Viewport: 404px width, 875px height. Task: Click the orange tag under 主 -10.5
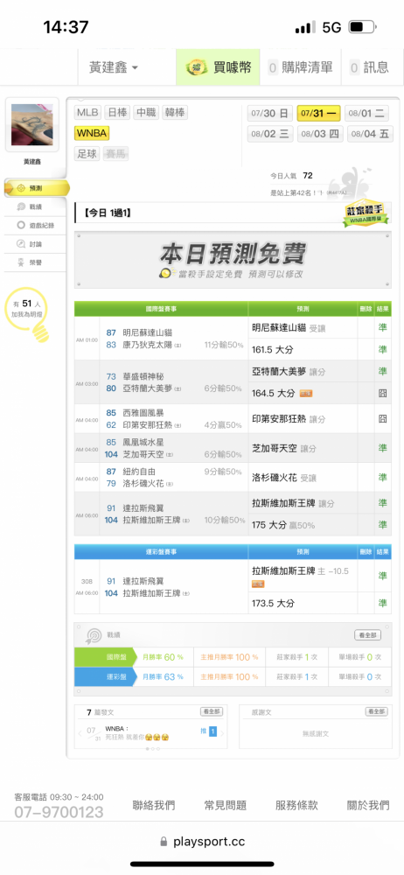(x=258, y=584)
